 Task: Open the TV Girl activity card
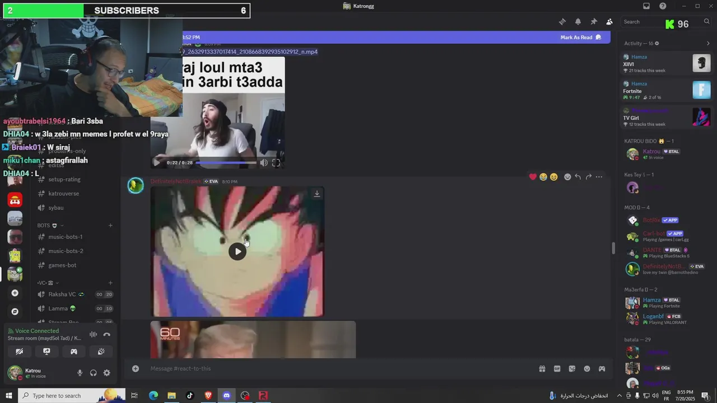[667, 117]
